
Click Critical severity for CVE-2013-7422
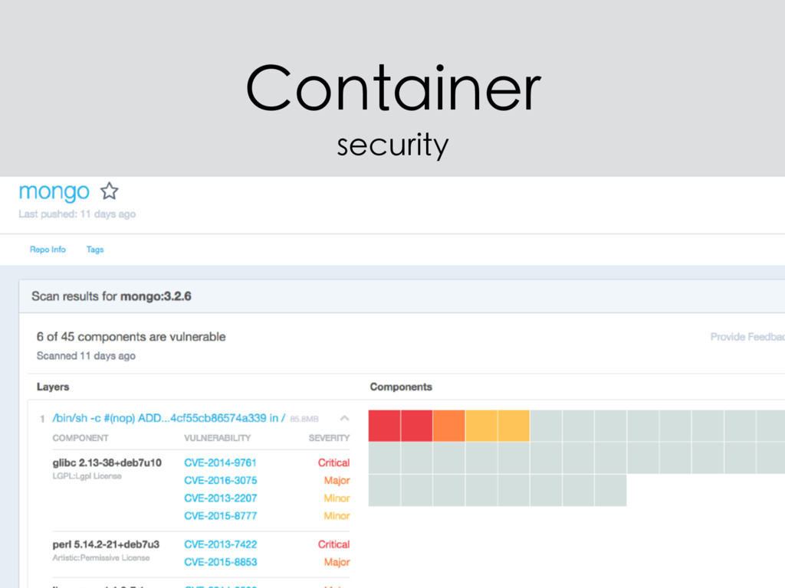(x=334, y=544)
